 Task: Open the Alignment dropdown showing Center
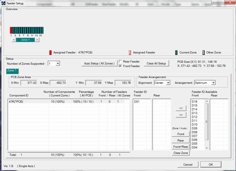(x=168, y=83)
